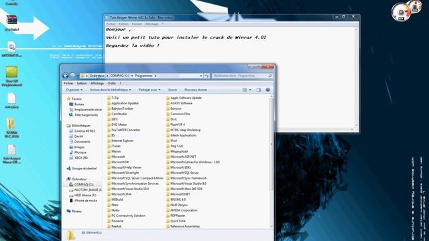Click the iPhone de micka device icon

pos(71,201)
